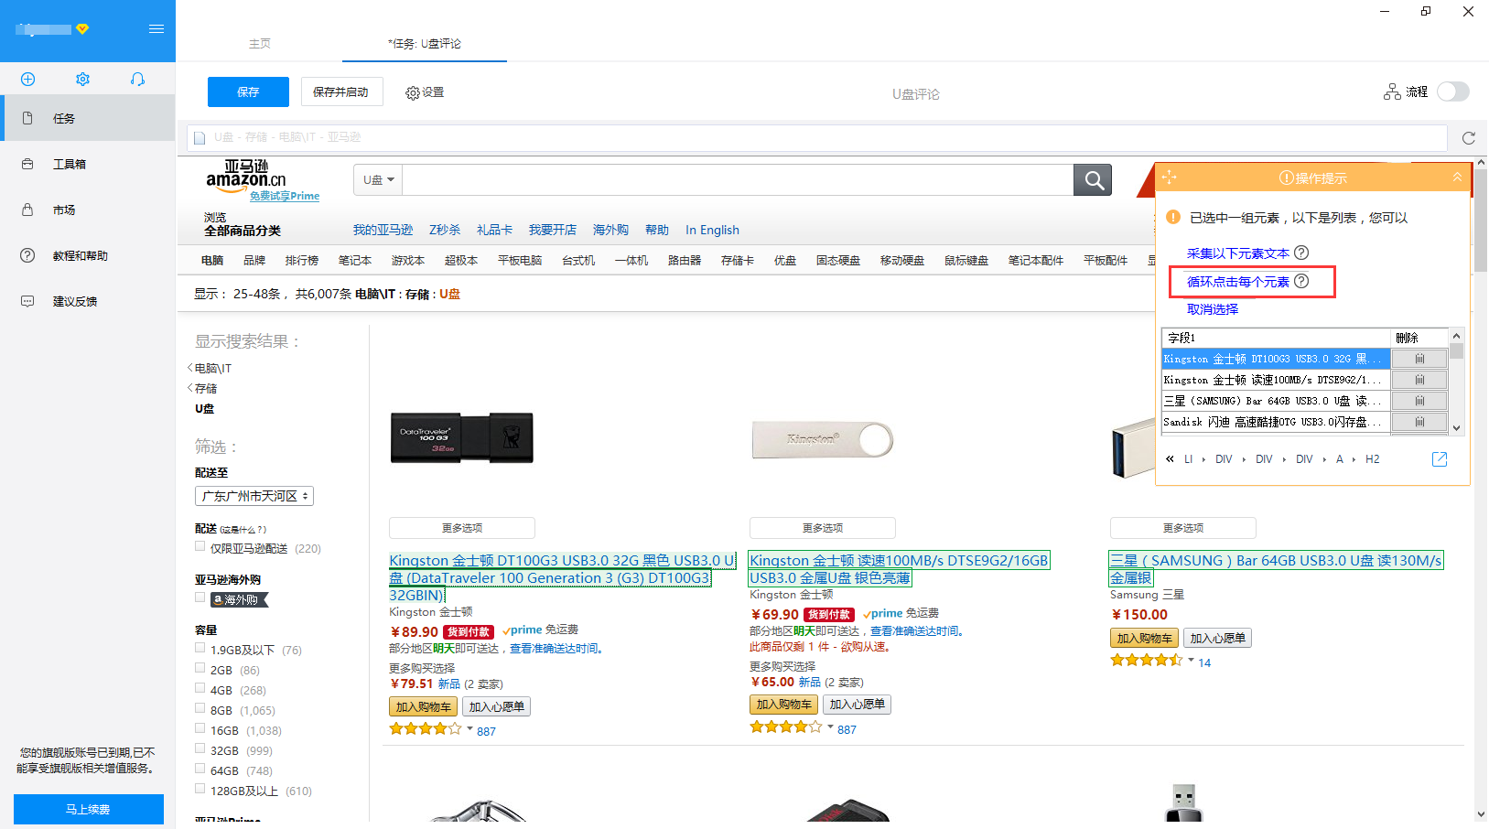
Task: Collapse sidebar with the hamburger menu icon
Action: (x=156, y=28)
